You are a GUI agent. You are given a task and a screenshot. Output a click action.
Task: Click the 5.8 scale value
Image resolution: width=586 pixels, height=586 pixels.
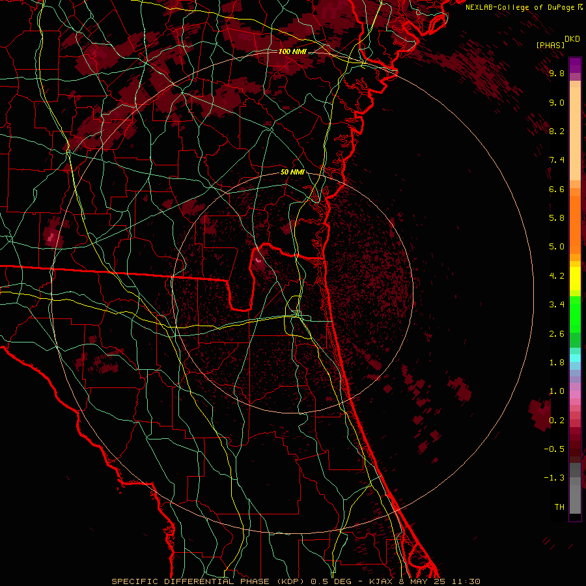pyautogui.click(x=557, y=218)
